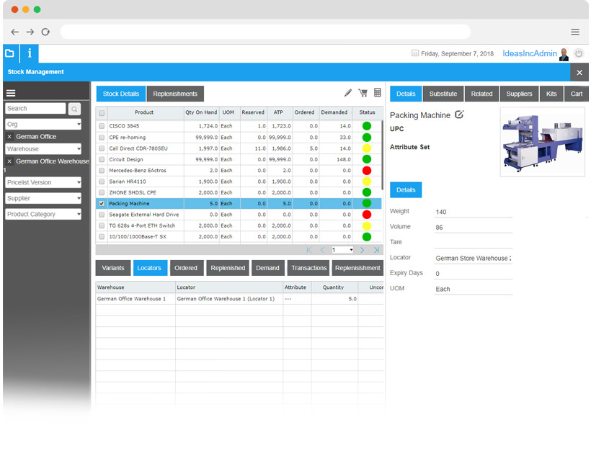Open the Product Category dropdown
Image resolution: width=591 pixels, height=461 pixels.
(44, 214)
